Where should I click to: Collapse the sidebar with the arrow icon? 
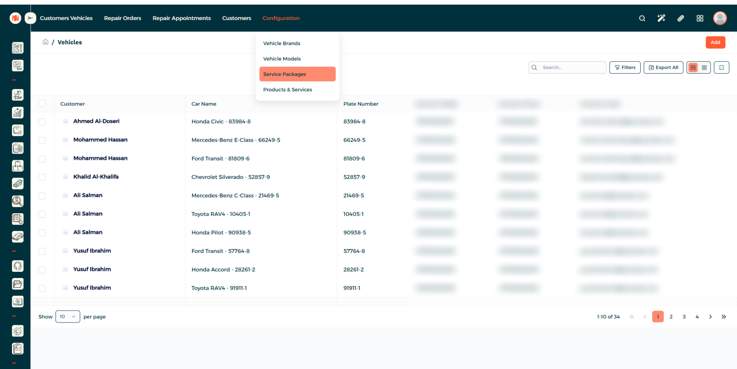click(30, 18)
